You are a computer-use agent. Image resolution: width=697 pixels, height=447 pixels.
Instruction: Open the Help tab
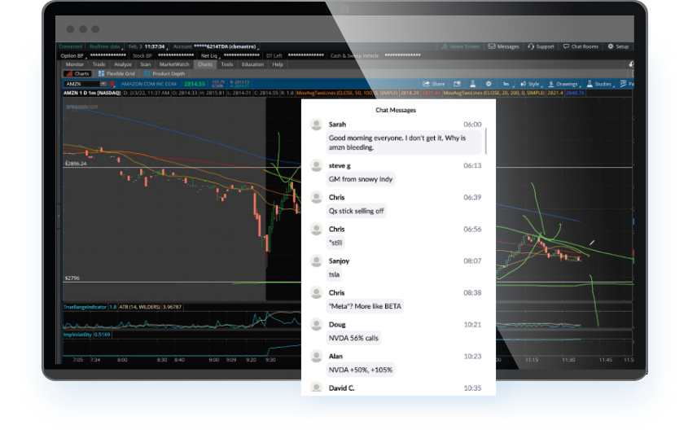pos(278,64)
